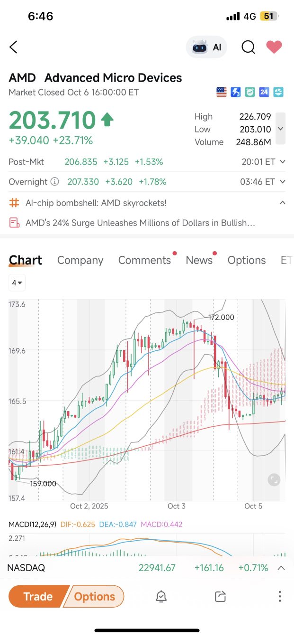Viewport: 294px width, 638px height.
Task: Open AMD's 24% Surge news article
Action: click(140, 223)
